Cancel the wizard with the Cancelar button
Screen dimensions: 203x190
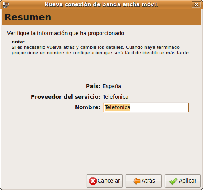pos(105,181)
